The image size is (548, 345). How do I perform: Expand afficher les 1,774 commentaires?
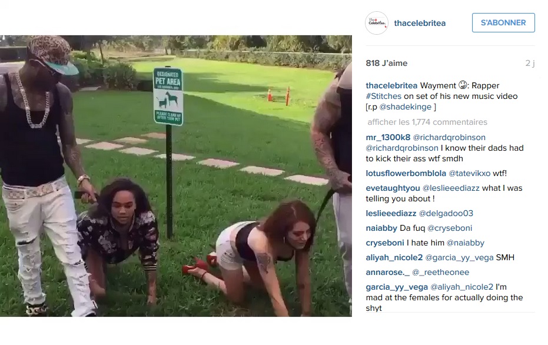427,122
